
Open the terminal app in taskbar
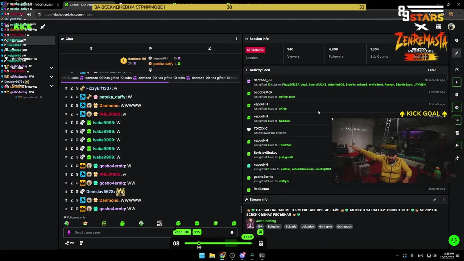click(x=262, y=256)
